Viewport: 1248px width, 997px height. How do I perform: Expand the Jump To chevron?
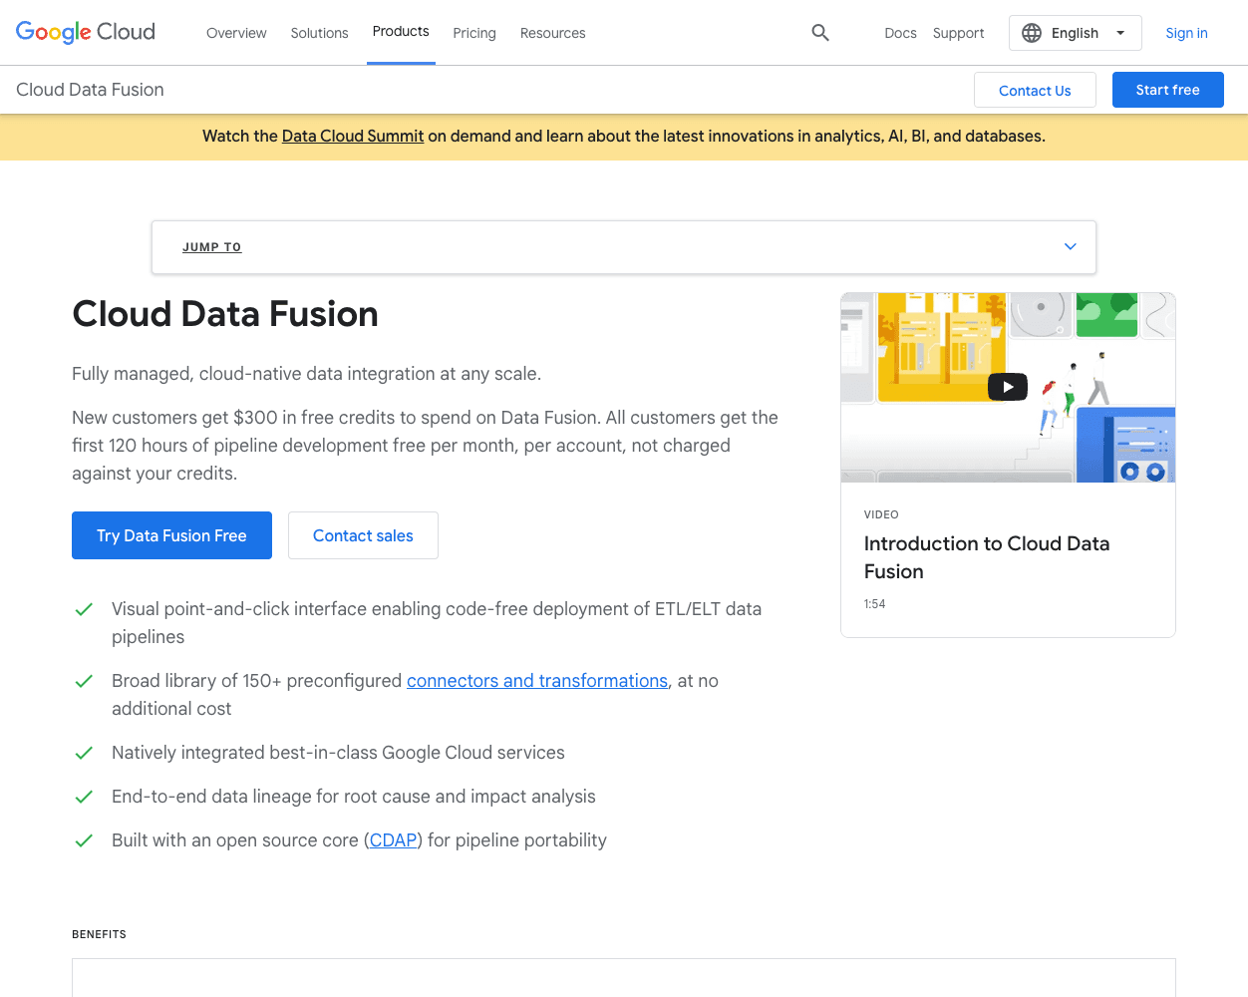pyautogui.click(x=1071, y=246)
